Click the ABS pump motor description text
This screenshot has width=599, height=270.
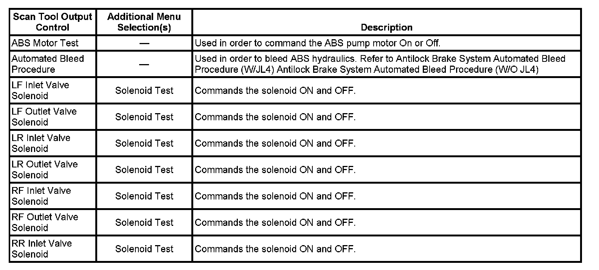(x=317, y=43)
